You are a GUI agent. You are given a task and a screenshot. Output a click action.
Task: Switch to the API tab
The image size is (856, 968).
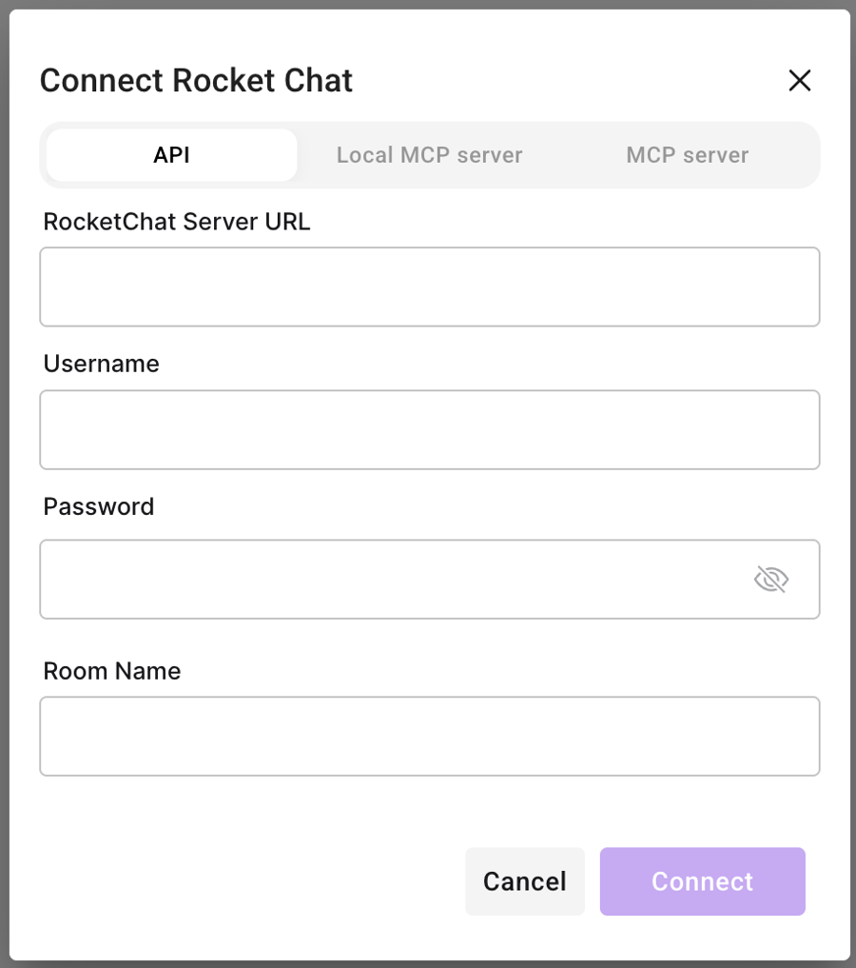[x=172, y=155]
